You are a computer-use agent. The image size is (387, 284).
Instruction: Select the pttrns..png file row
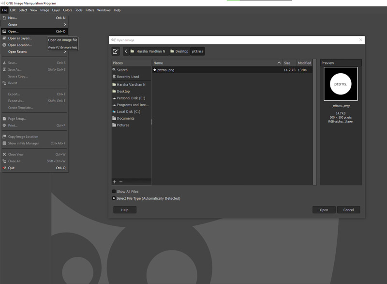232,70
